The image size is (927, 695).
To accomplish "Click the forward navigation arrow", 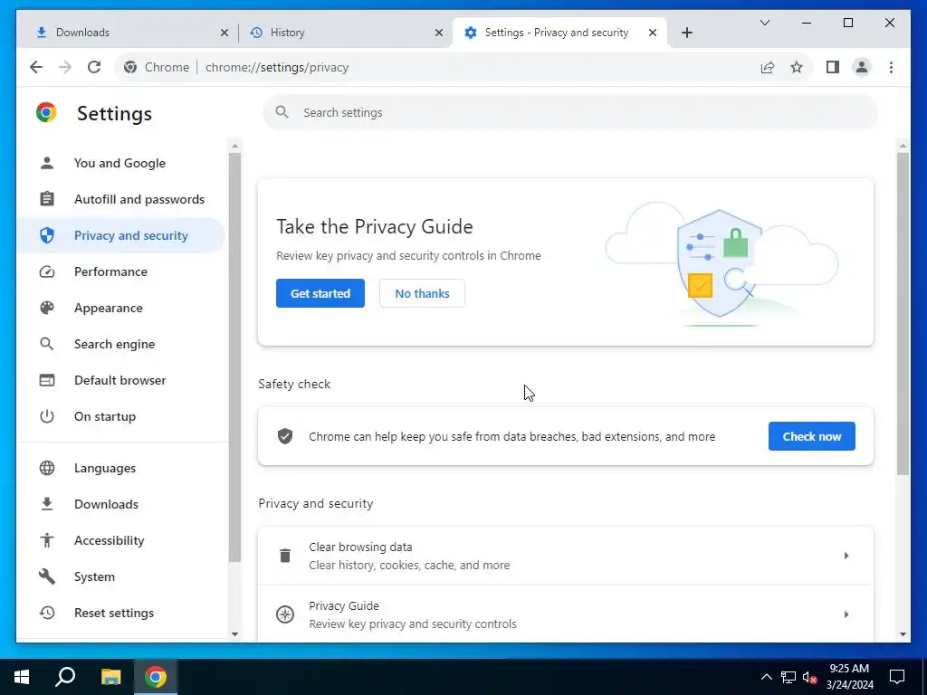I will click(65, 67).
